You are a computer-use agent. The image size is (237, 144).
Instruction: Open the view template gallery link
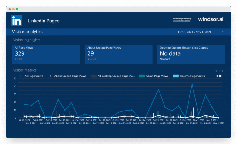(x=181, y=21)
